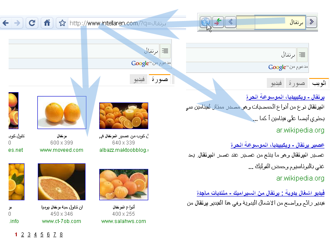
Task: Click the 600 x 399 image size text
Action: point(62,143)
